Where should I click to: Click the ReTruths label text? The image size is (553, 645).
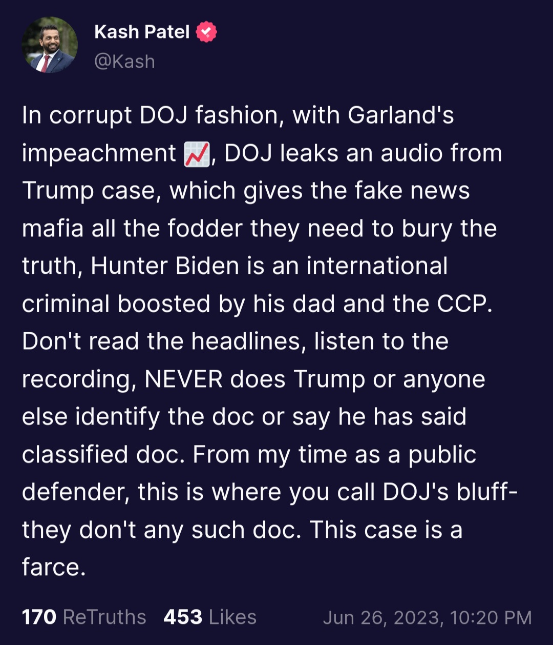click(104, 617)
